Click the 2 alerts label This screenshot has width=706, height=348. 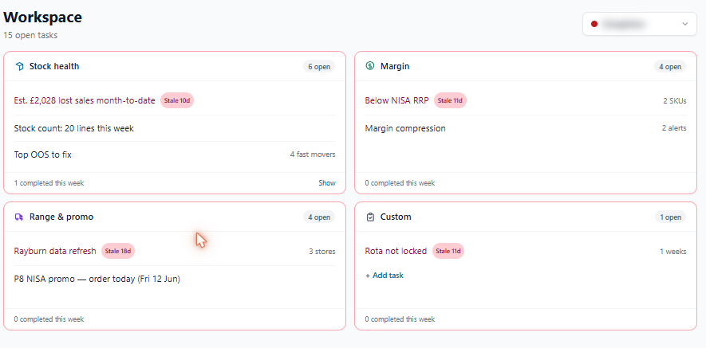click(674, 128)
